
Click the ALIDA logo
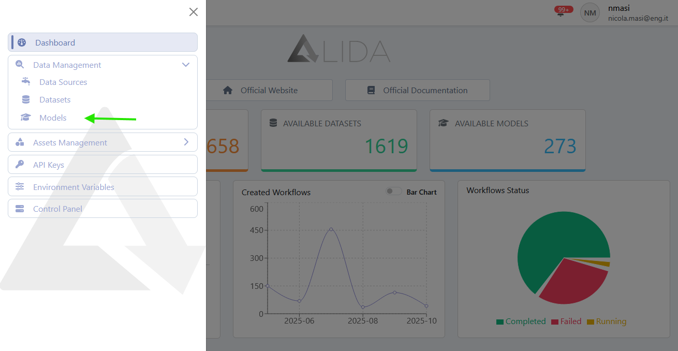coord(339,49)
